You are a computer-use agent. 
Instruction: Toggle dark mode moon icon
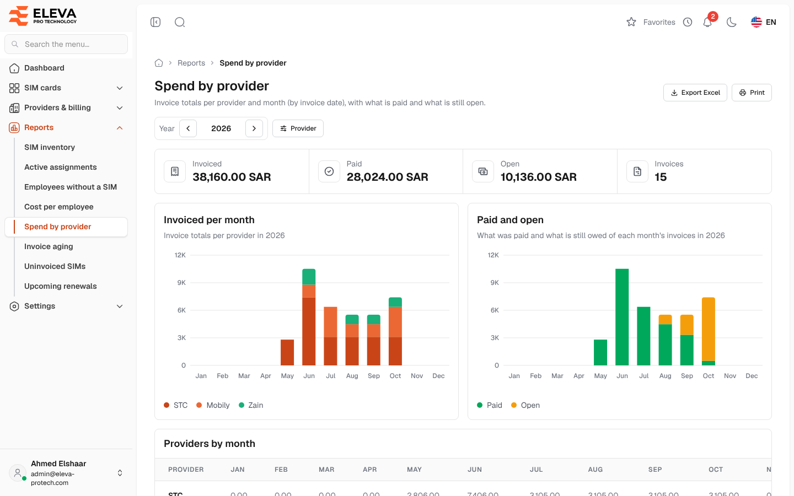[732, 22]
